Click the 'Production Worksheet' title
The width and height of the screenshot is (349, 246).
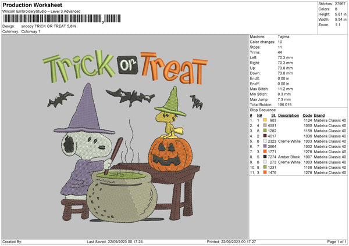[x=32, y=5]
